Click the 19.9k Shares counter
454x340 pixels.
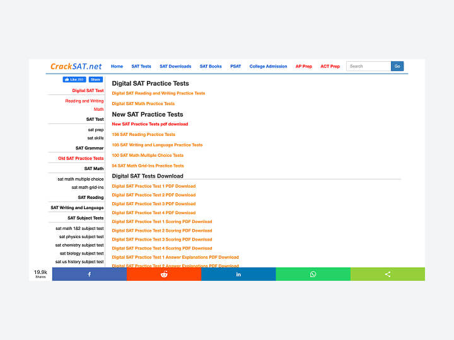[40, 274]
